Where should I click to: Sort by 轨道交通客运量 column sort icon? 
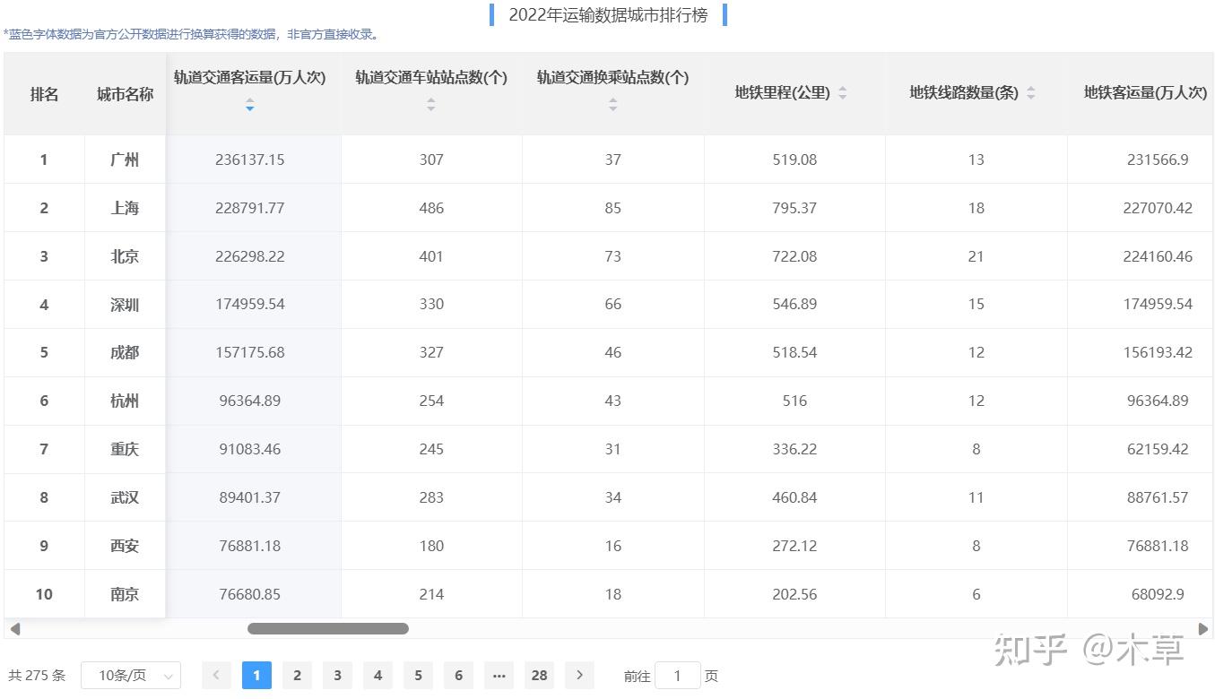(250, 104)
